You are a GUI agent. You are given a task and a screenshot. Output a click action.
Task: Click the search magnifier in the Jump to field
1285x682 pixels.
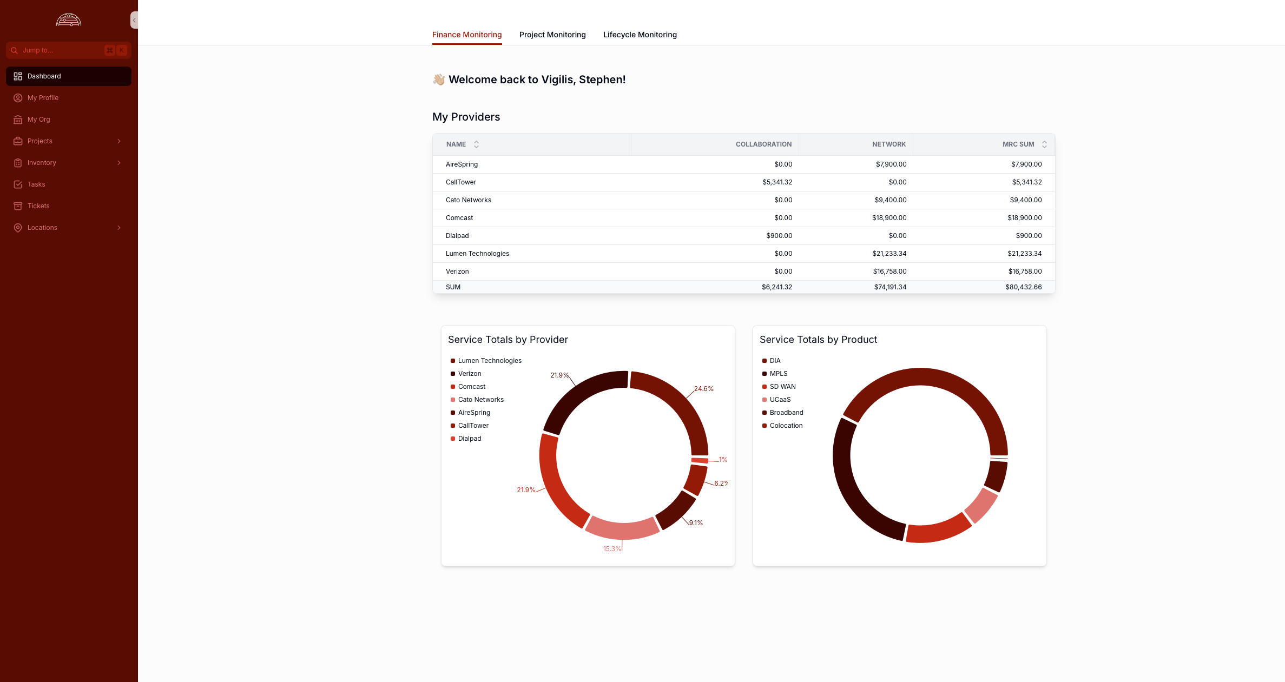(15, 50)
